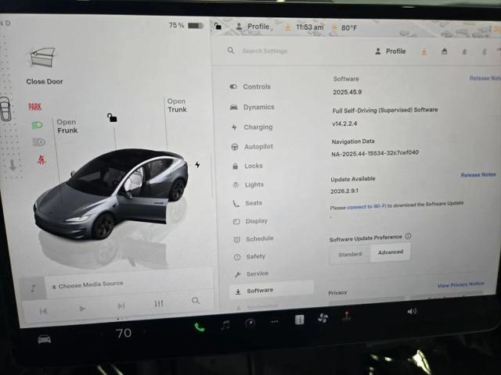Open the Charging settings menu
Viewport: 501px width, 375px height.
[x=252, y=127]
